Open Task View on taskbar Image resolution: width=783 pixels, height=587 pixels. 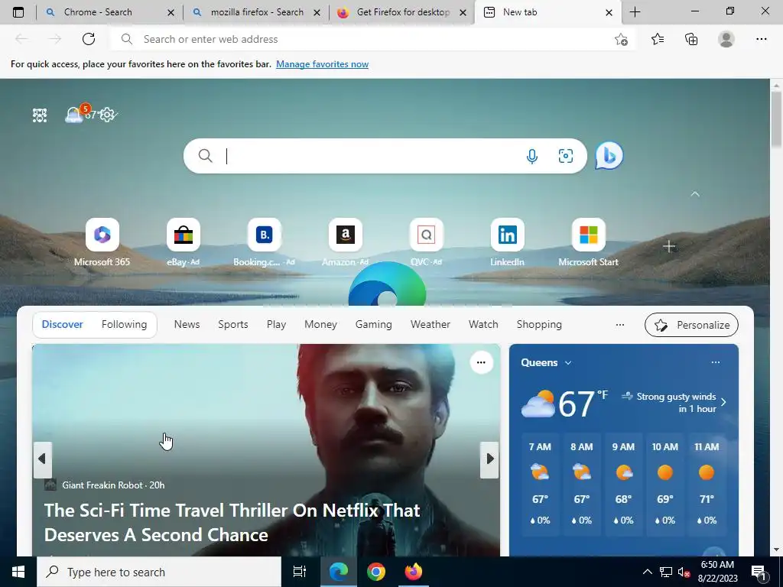click(299, 572)
